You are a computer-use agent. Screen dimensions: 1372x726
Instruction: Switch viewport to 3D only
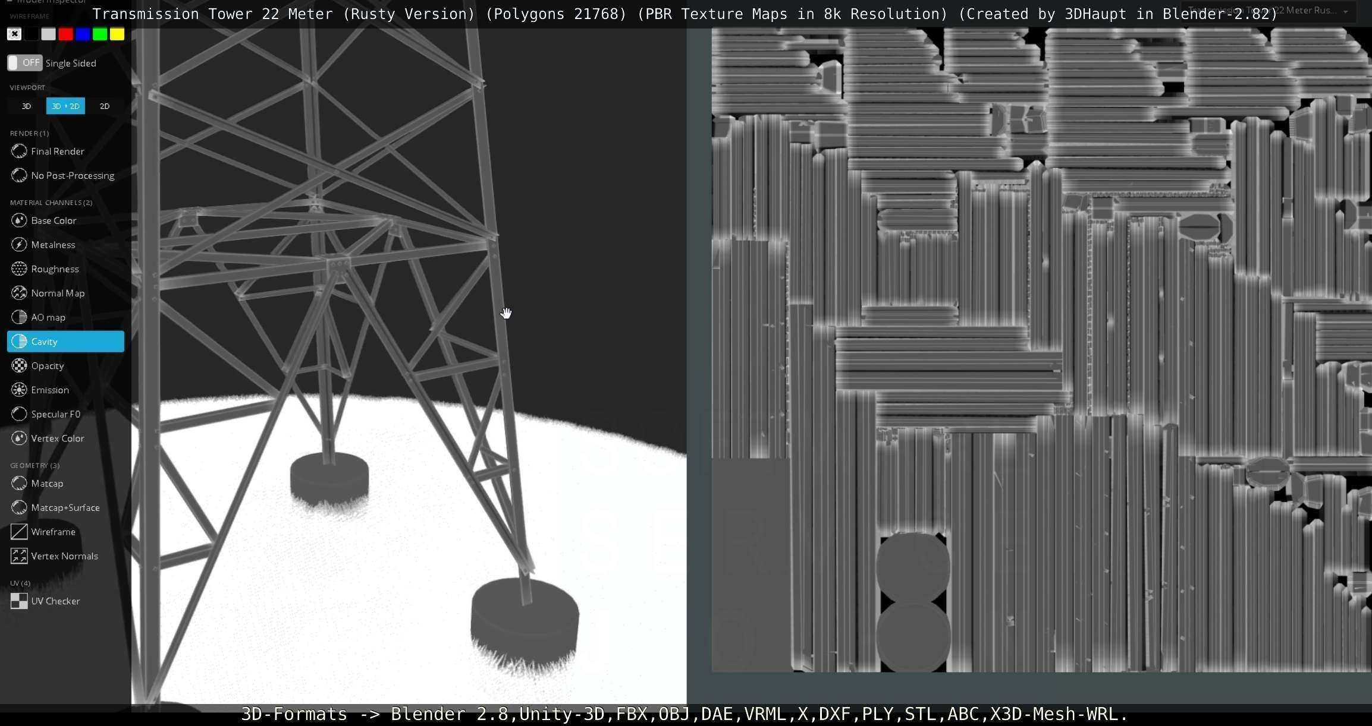[x=26, y=106]
